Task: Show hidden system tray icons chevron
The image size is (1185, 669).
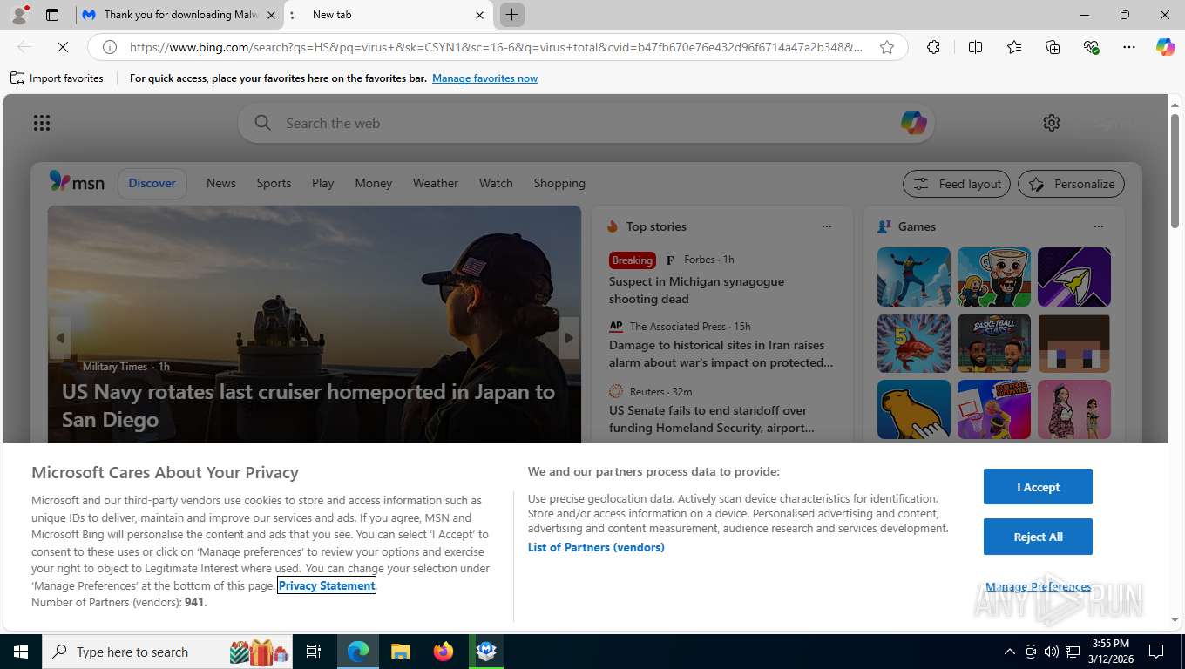Action: (x=1009, y=652)
